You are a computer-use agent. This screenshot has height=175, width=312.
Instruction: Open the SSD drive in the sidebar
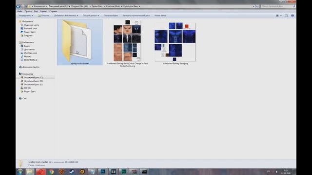click(x=27, y=88)
